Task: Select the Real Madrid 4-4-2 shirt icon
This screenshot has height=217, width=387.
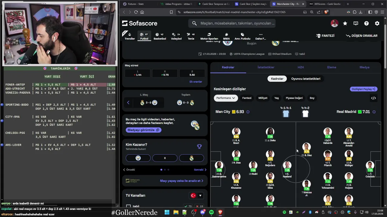Action: [305, 114]
